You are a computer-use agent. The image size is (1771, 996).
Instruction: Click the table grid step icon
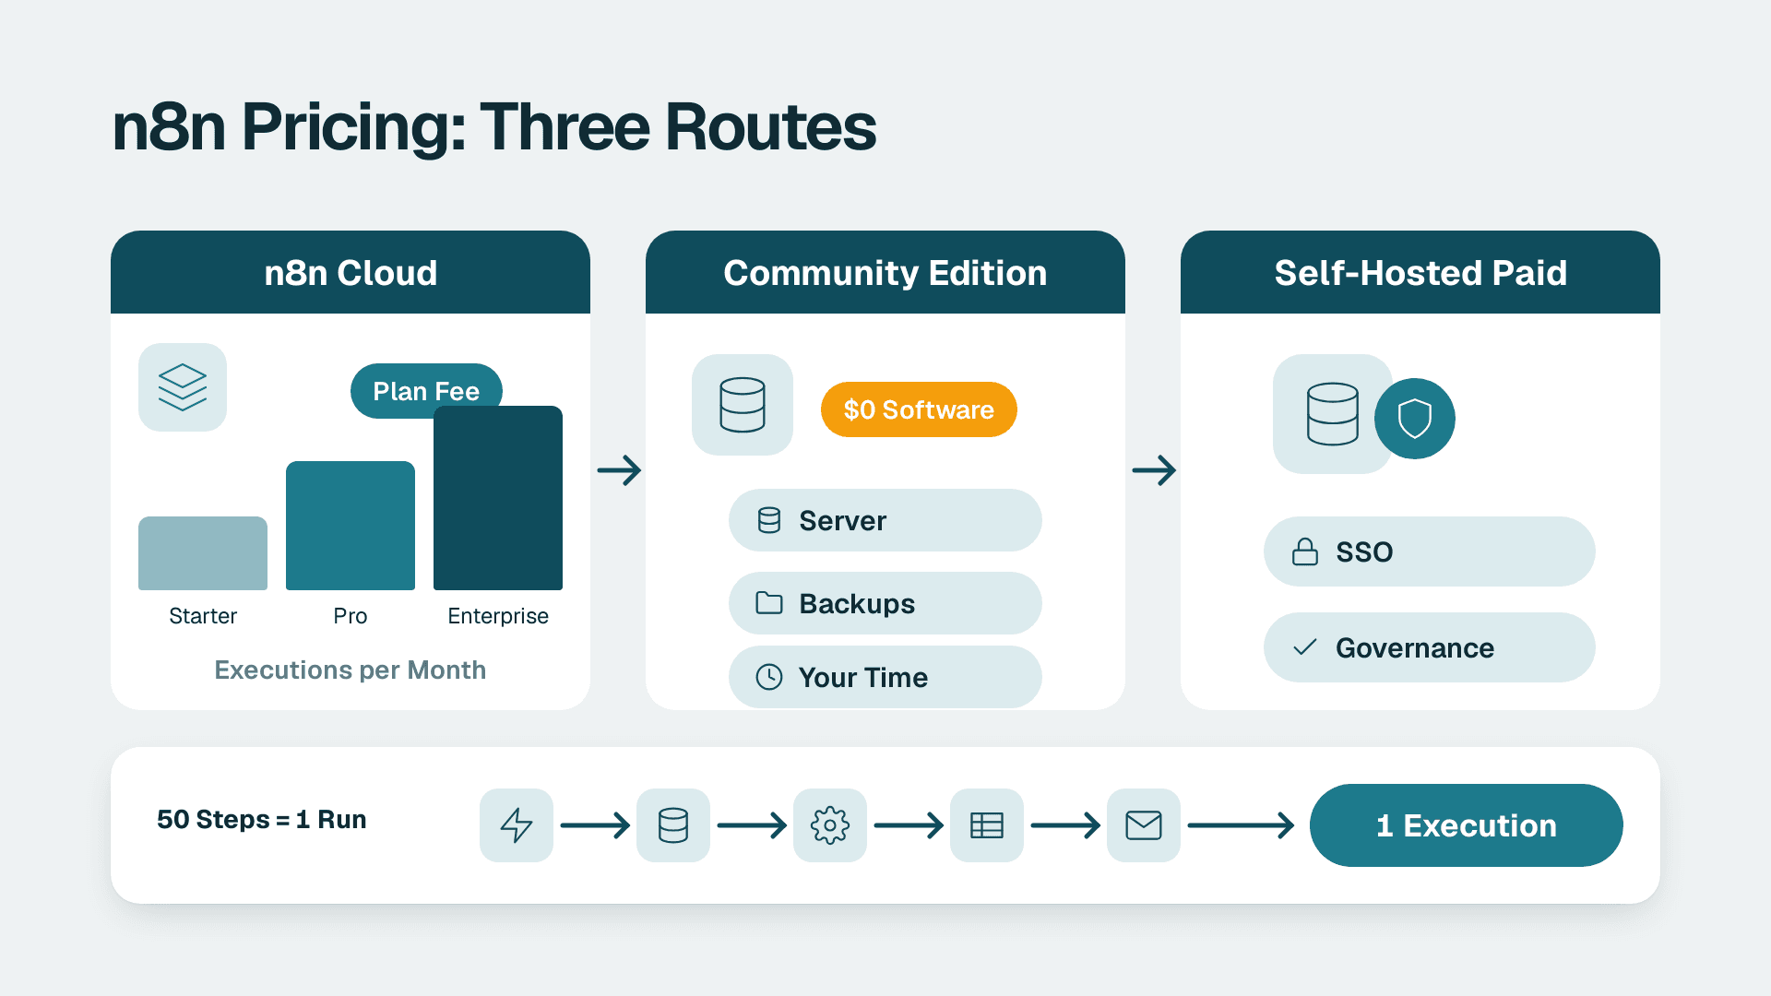tap(987, 825)
